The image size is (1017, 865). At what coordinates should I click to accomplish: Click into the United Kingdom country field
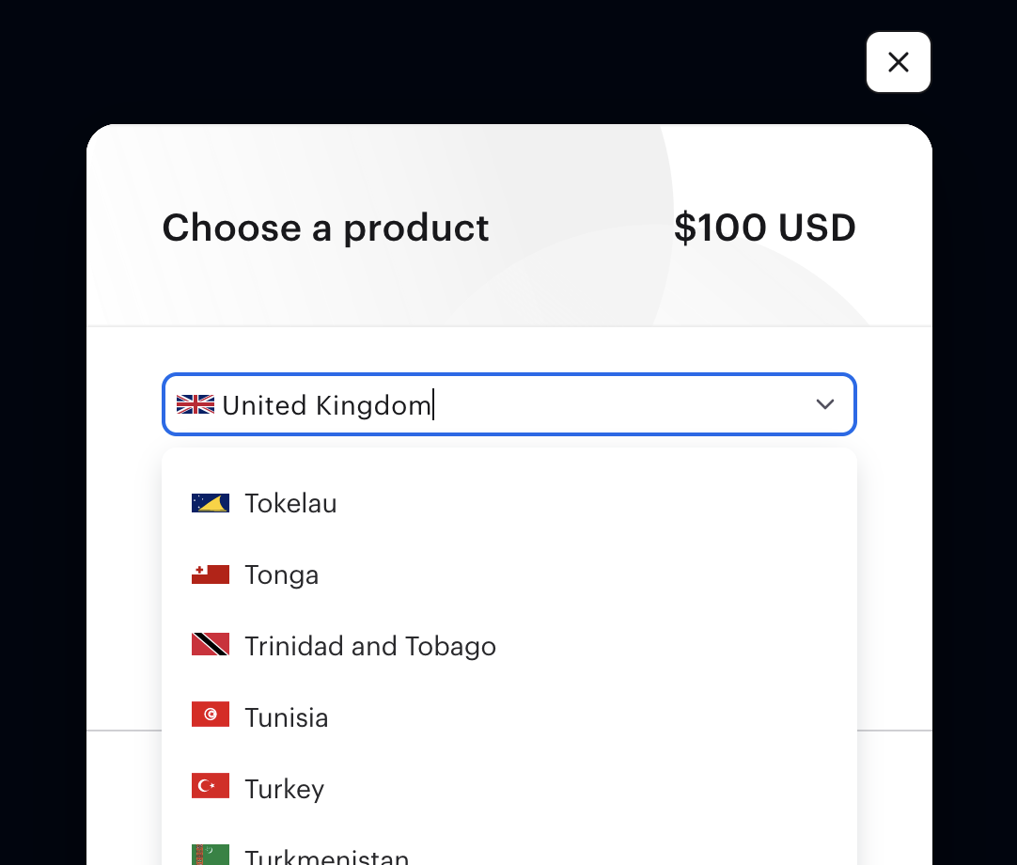[509, 404]
